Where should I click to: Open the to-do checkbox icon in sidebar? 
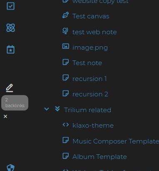pos(10,6)
